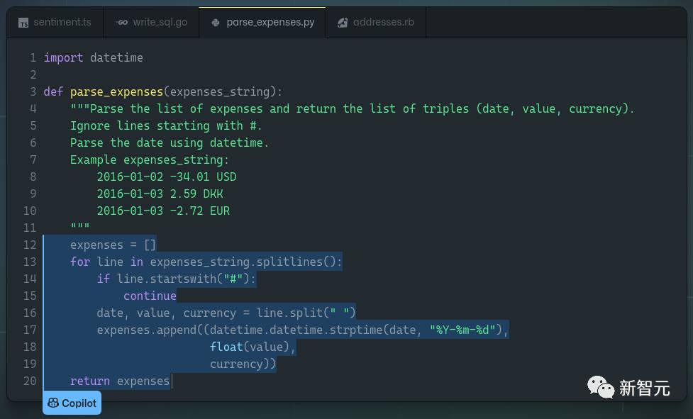Click the Copilot face icon
Image resolution: width=693 pixels, height=419 pixels.
53,403
